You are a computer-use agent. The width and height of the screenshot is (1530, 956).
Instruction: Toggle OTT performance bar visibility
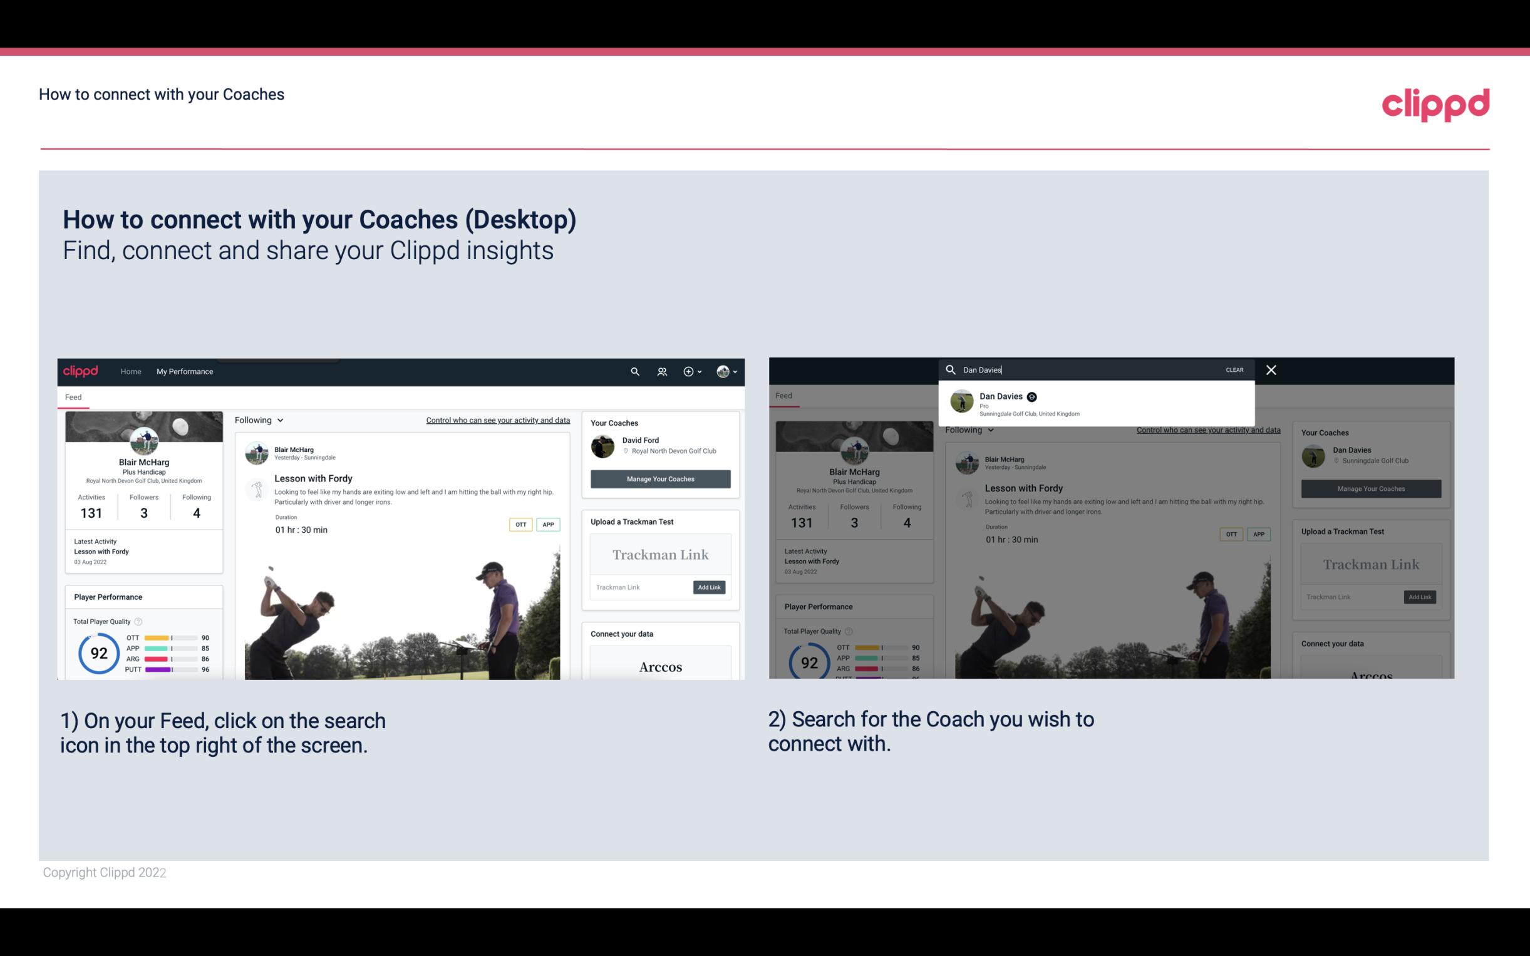coord(171,638)
